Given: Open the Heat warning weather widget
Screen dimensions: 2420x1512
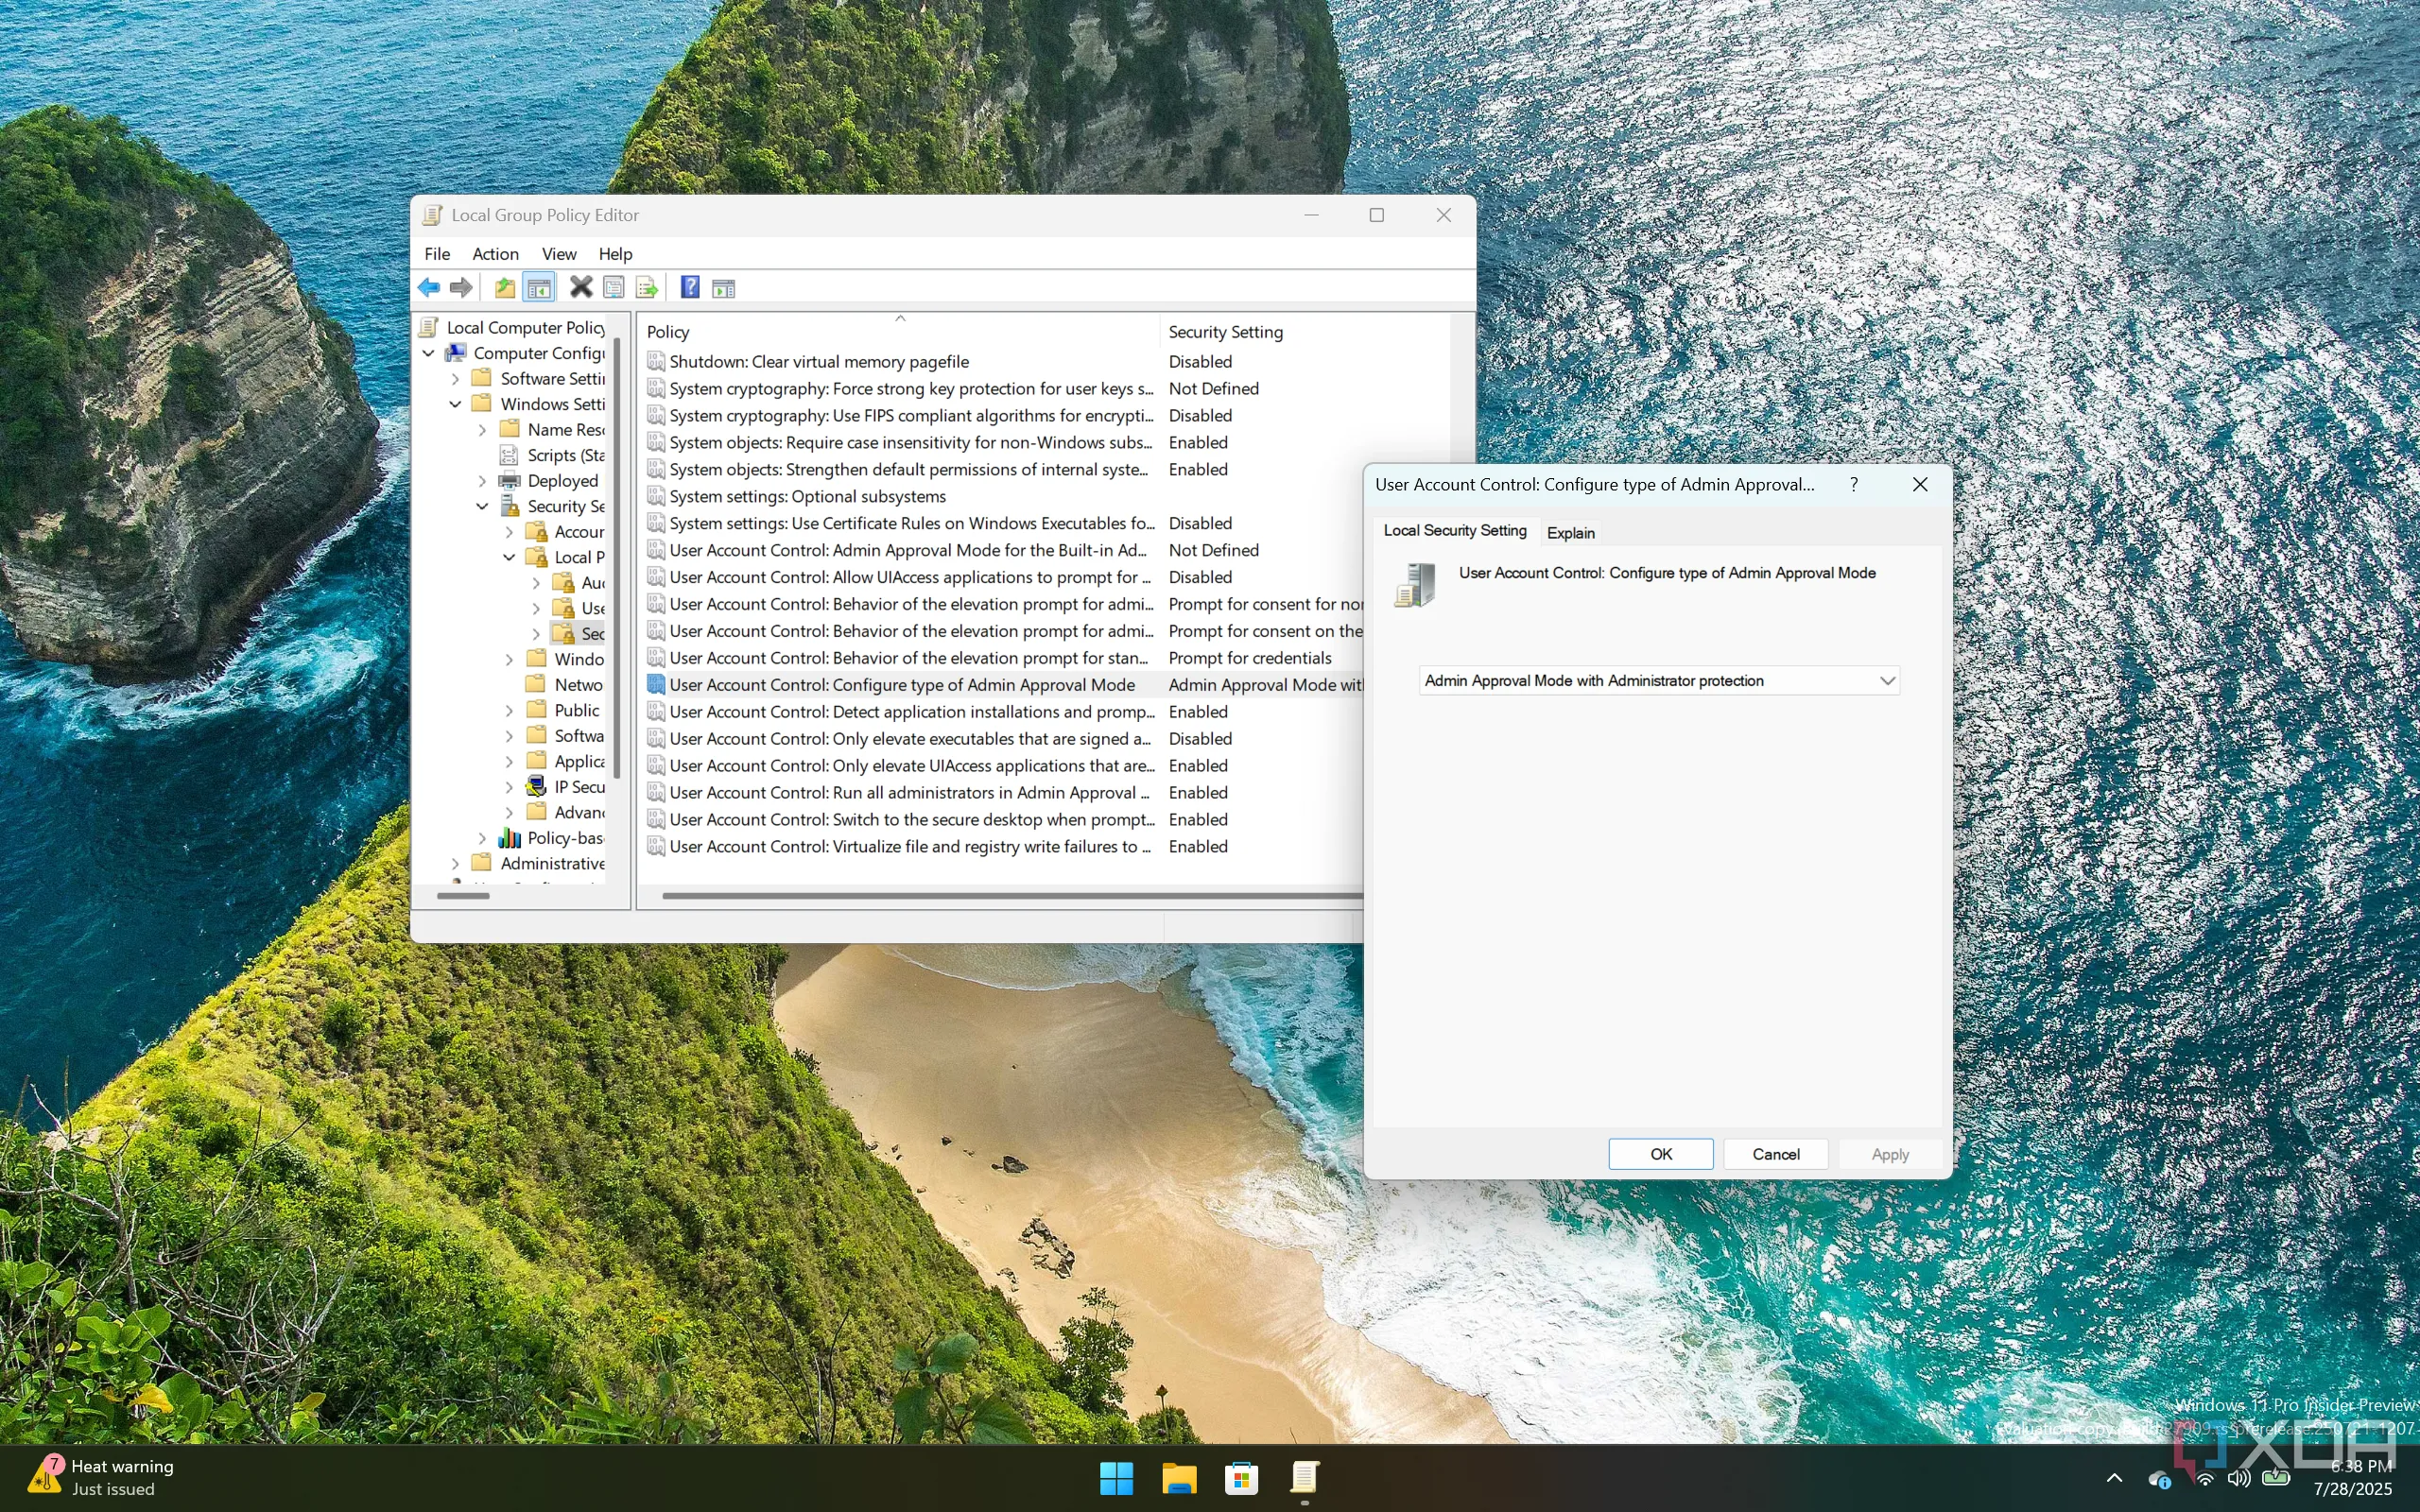Looking at the screenshot, I should 102,1477.
